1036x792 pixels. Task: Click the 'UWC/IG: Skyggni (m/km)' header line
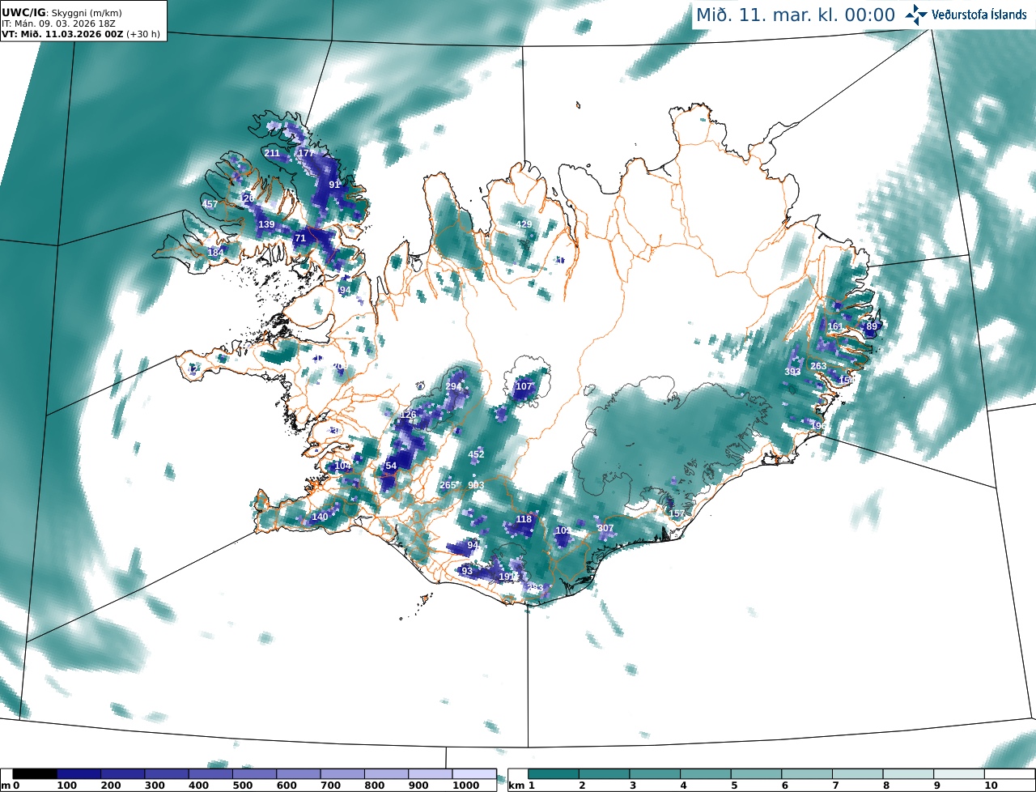[x=62, y=12]
